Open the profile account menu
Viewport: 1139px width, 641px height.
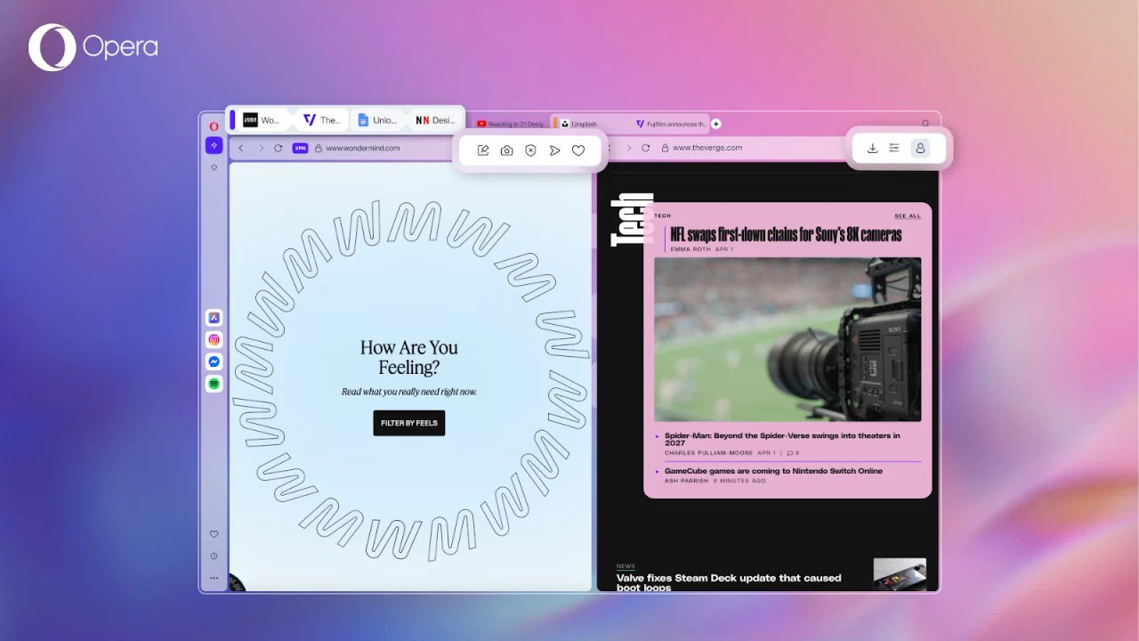[x=920, y=149]
